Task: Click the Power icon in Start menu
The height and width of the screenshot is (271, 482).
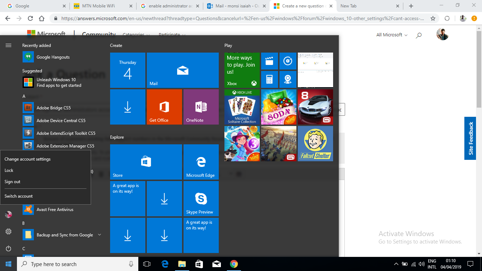Action: [x=8, y=248]
